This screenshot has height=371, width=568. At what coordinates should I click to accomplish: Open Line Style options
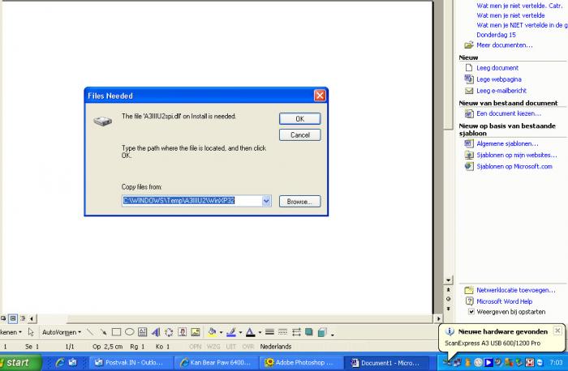coord(269,332)
